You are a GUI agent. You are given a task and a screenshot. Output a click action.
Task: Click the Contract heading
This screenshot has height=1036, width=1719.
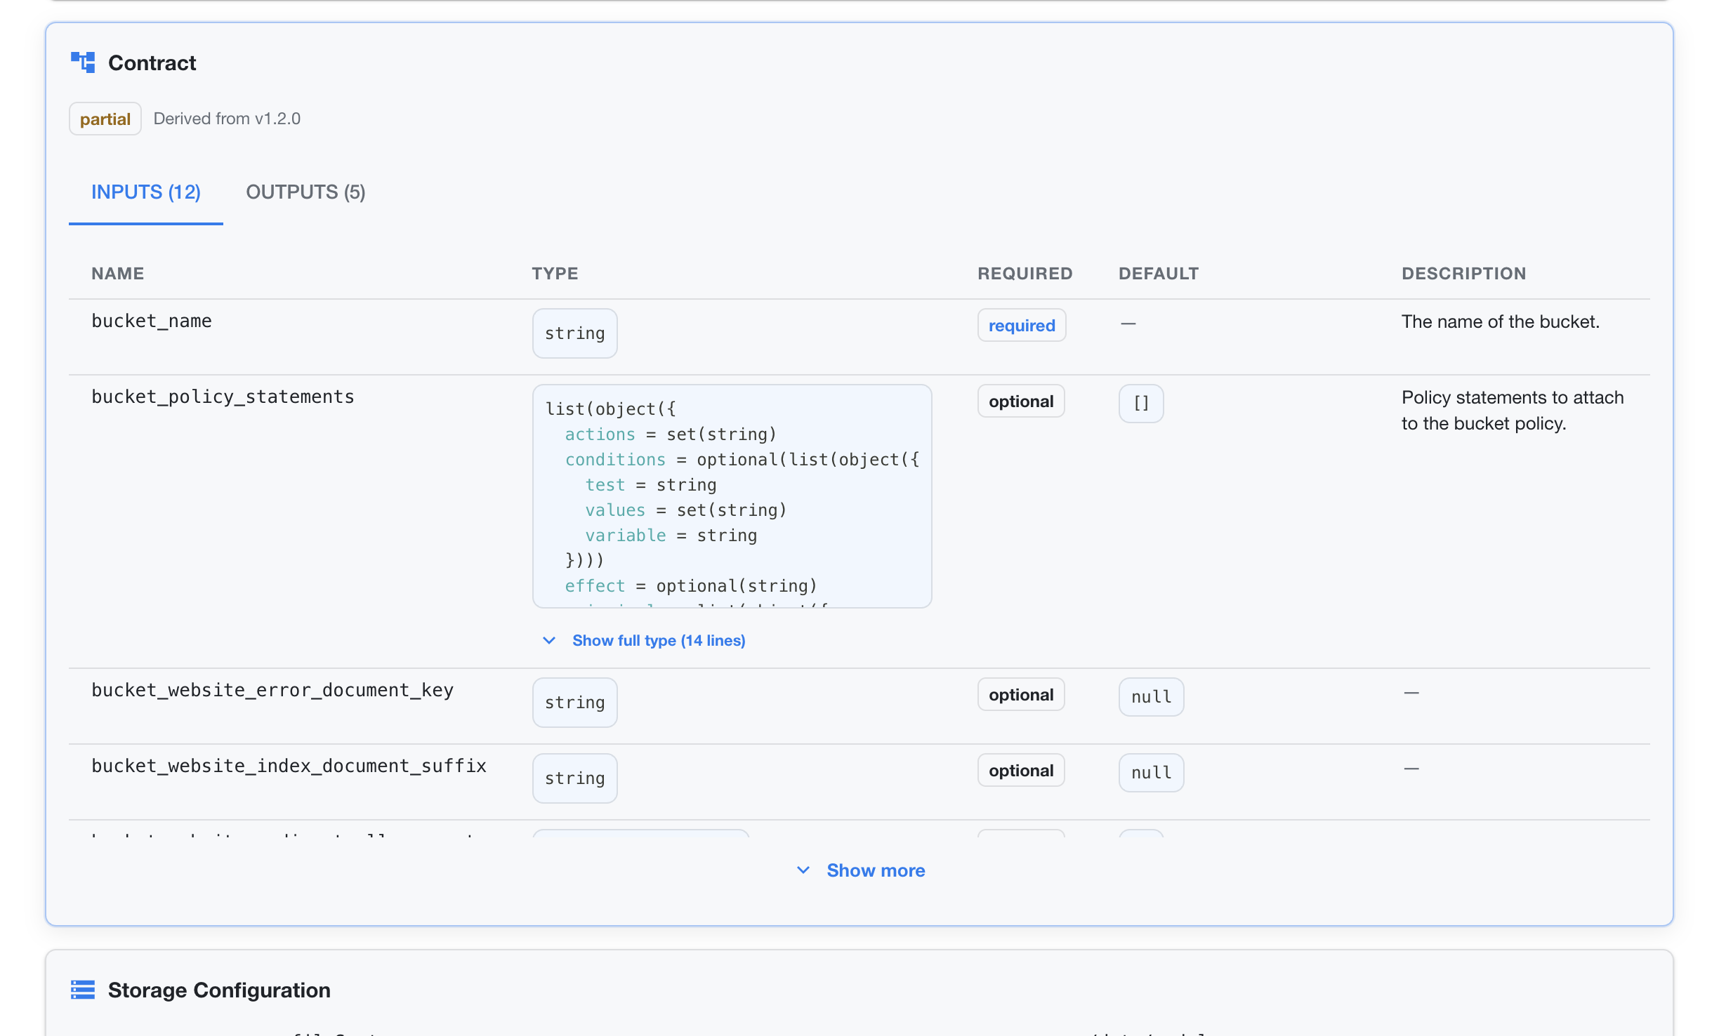point(152,63)
